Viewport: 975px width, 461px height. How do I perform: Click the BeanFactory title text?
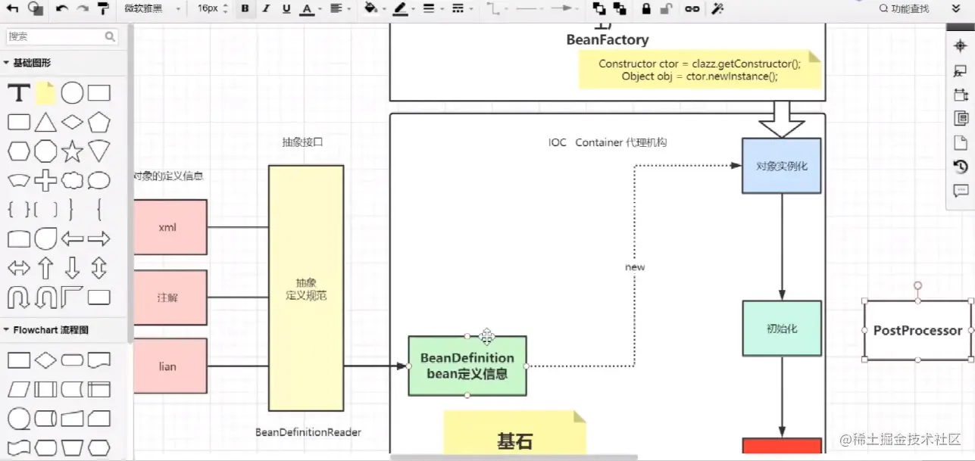[x=608, y=40]
